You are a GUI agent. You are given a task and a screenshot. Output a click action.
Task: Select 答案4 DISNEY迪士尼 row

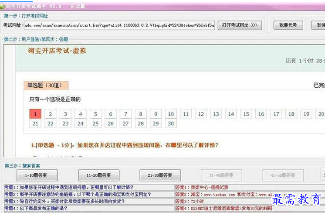tap(250, 208)
